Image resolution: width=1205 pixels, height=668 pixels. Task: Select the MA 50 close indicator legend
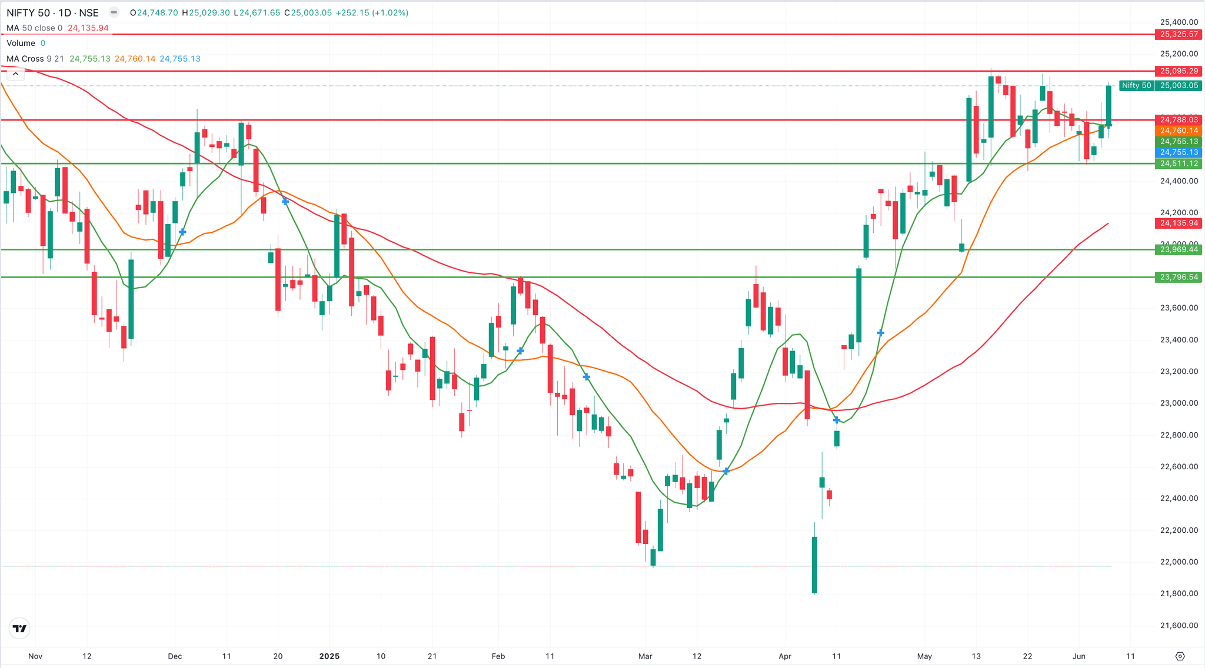tap(34, 28)
